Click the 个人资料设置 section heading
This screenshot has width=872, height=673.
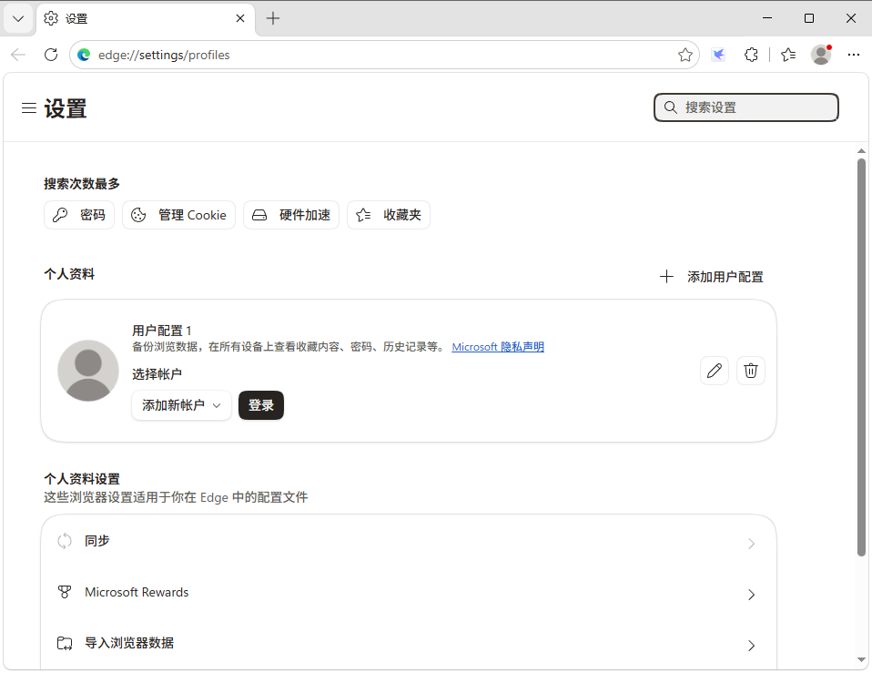(x=82, y=479)
